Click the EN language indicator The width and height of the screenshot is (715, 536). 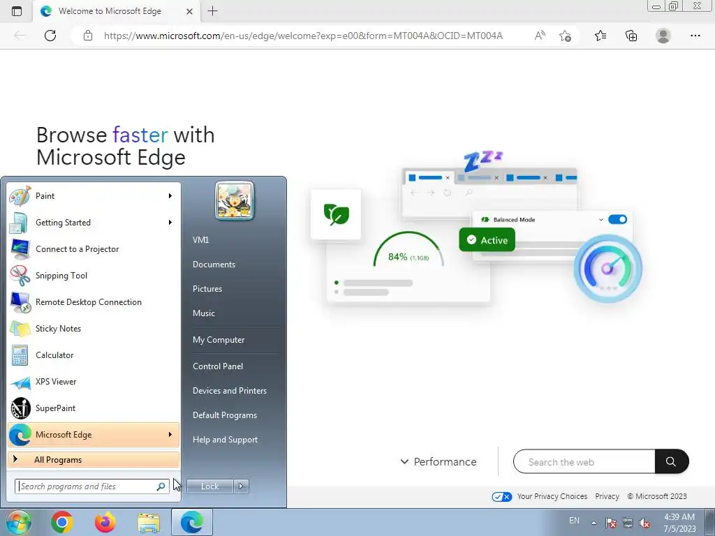tap(574, 521)
